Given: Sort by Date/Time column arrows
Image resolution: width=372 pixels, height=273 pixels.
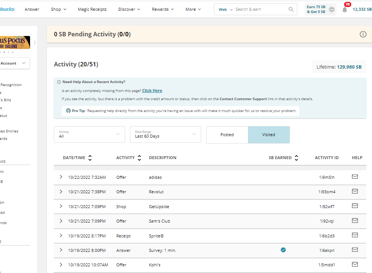Looking at the screenshot, I should [90, 158].
